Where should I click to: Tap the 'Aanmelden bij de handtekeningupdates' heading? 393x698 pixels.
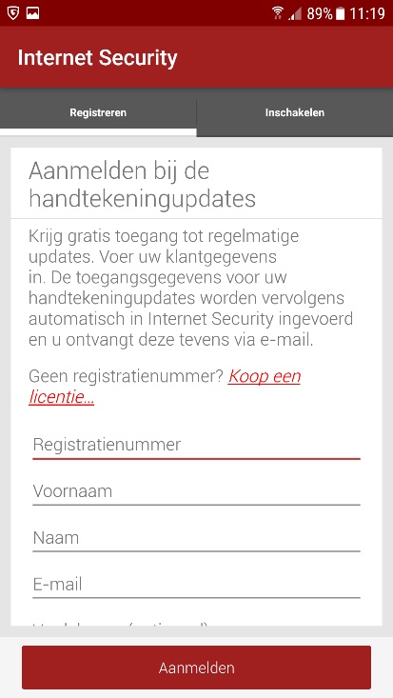point(143,185)
